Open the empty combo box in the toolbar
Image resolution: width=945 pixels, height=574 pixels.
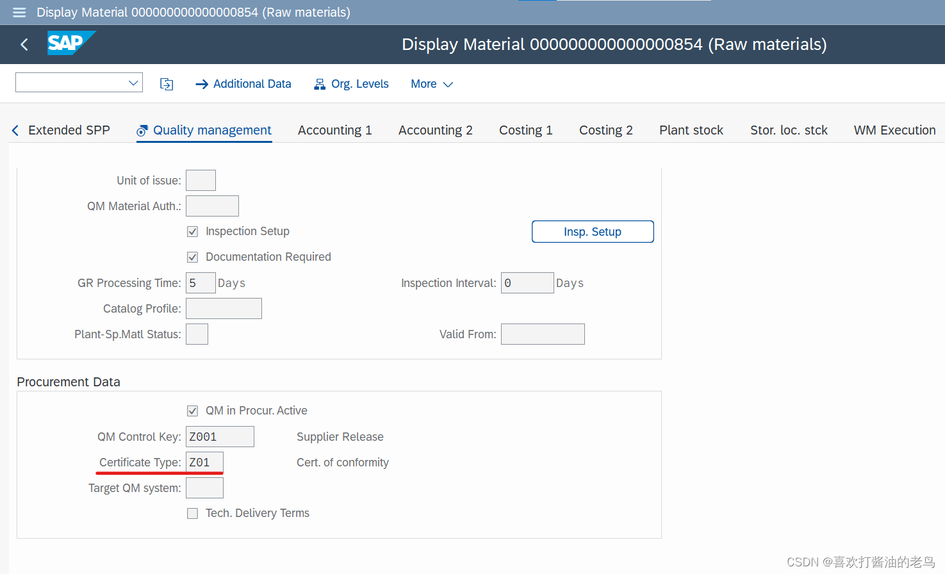(x=78, y=82)
